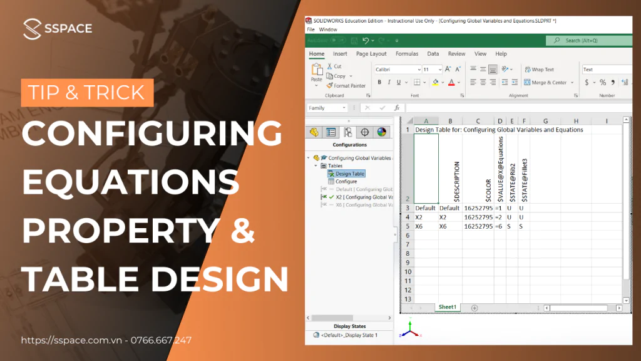Click the Comma Style icon
The width and height of the screenshot is (641, 361).
click(x=613, y=82)
